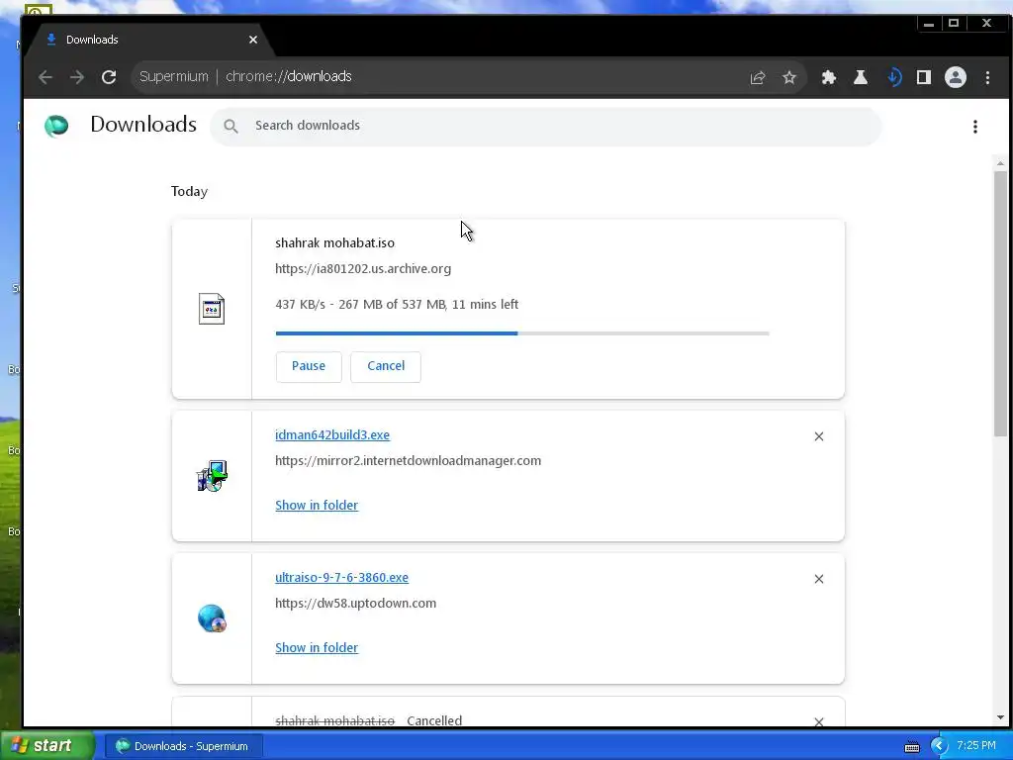Click the search magnifier icon
The width and height of the screenshot is (1013, 760).
230,126
